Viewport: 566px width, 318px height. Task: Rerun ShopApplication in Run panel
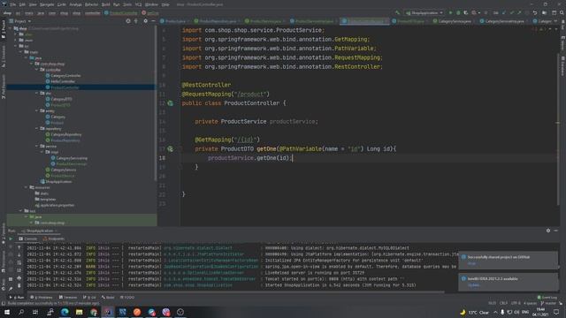click(11, 238)
